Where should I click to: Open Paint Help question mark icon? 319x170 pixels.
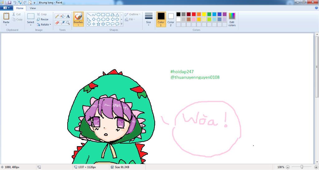pos(317,8)
